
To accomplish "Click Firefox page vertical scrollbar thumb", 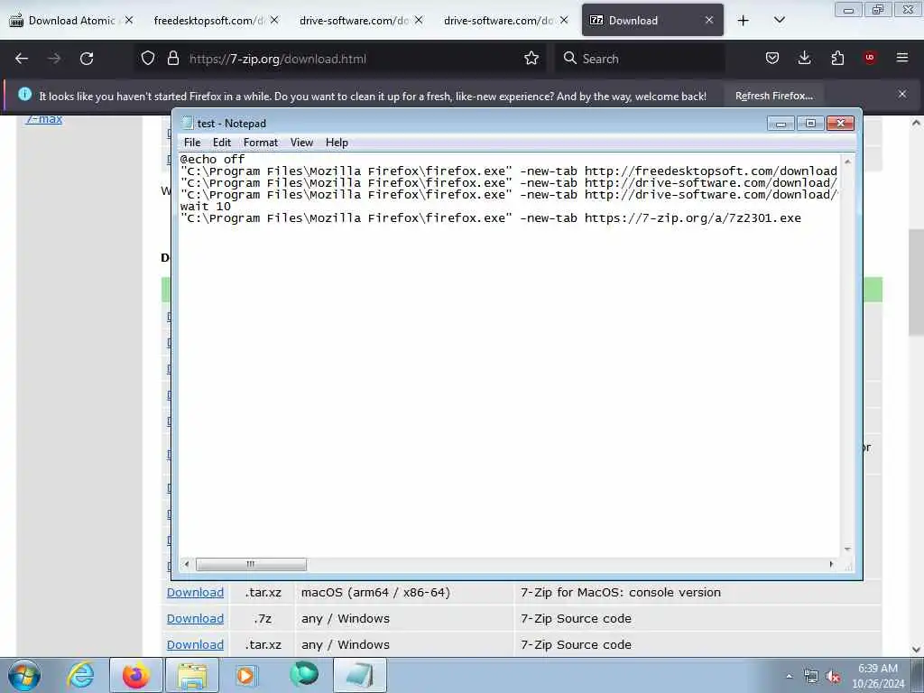I will tap(916, 282).
